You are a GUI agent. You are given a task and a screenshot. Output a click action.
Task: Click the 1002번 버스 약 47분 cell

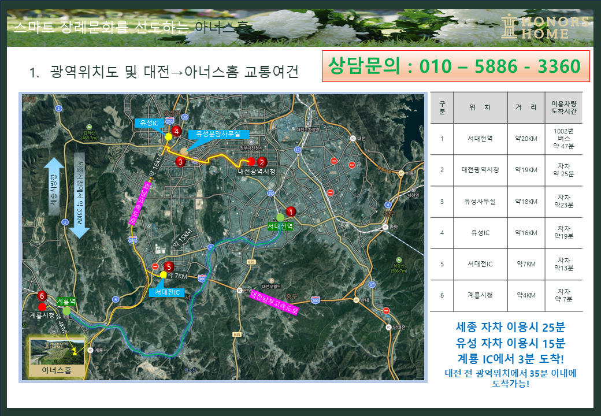pyautogui.click(x=564, y=139)
